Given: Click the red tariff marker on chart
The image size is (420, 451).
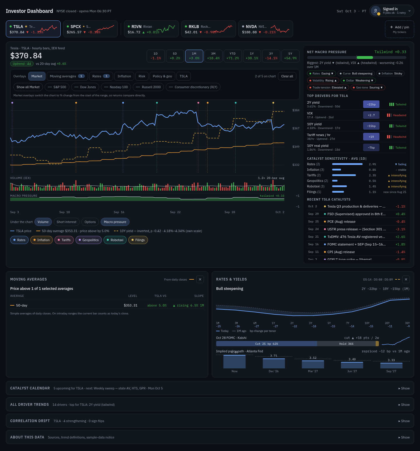Looking at the screenshot, I should (198, 103).
